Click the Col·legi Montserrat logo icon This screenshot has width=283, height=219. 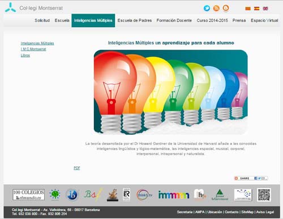point(10,8)
